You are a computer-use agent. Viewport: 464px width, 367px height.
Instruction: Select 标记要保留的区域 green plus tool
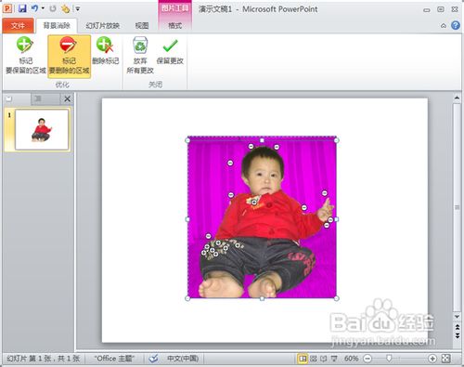coord(26,56)
